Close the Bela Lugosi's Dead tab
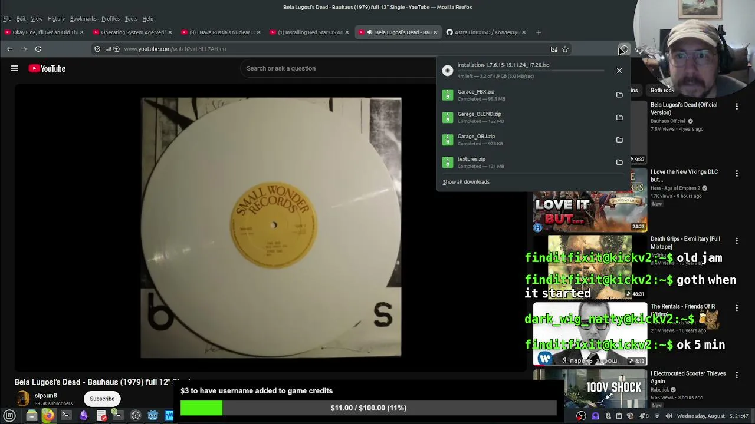 [x=435, y=32]
